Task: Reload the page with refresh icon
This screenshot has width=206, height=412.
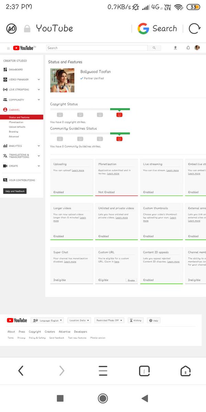Action: coord(194,28)
